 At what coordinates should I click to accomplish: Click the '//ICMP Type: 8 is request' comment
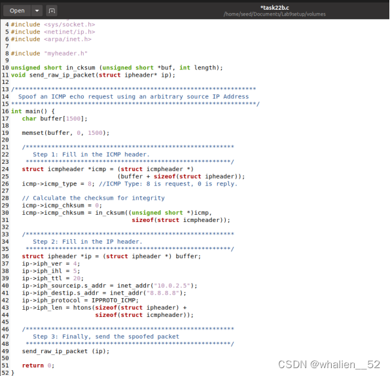coord(168,184)
